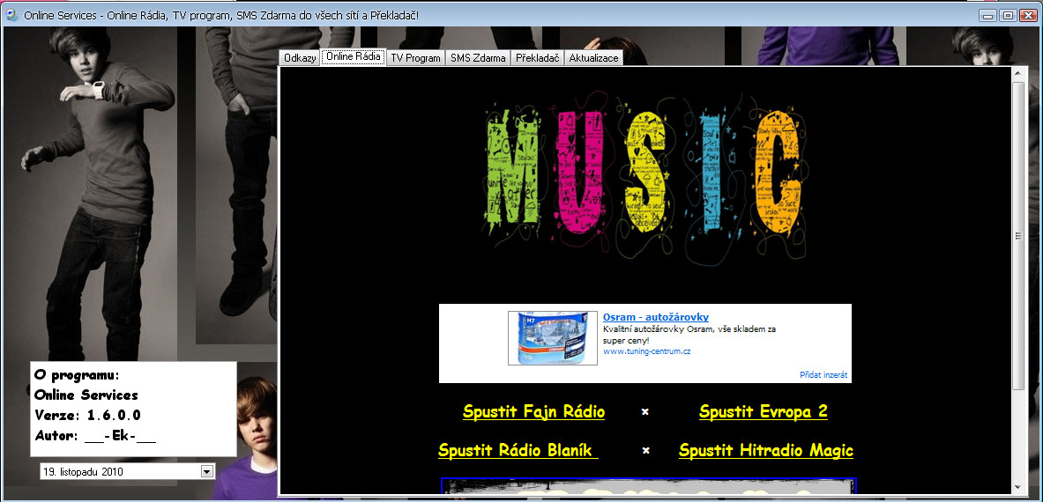
Task: Launch Spustit Fajn Rádio link
Action: [x=533, y=411]
